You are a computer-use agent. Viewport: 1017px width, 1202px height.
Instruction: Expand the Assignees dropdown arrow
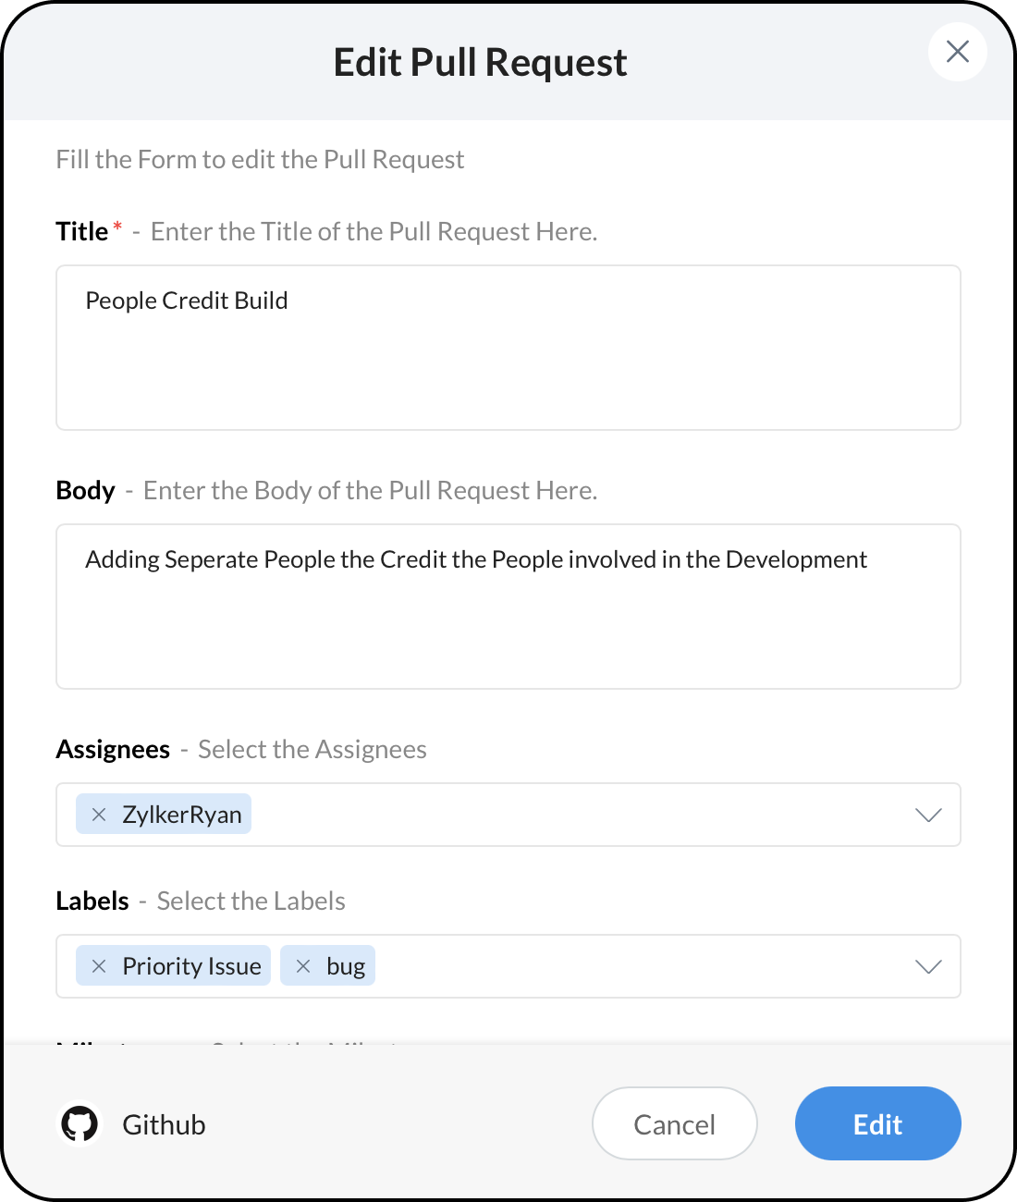927,815
